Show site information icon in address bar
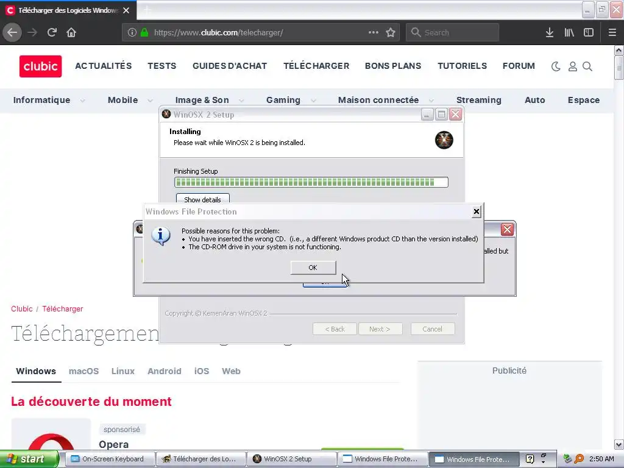 pyautogui.click(x=132, y=33)
